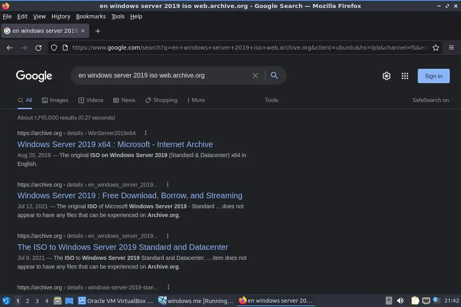Click the removable media eject tray icon
This screenshot has width=461, height=307.
click(x=389, y=301)
